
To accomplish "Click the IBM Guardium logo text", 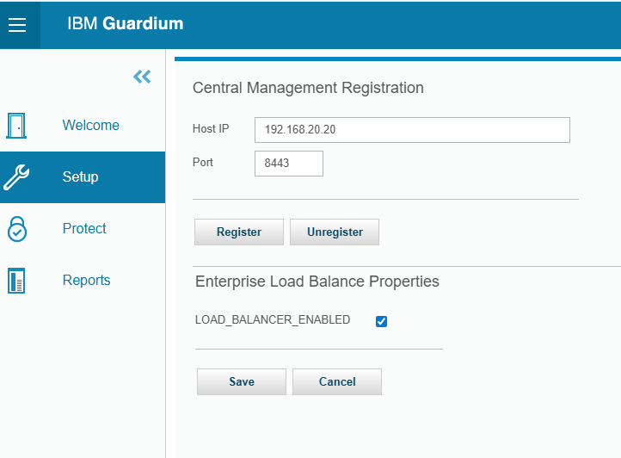I will click(125, 24).
